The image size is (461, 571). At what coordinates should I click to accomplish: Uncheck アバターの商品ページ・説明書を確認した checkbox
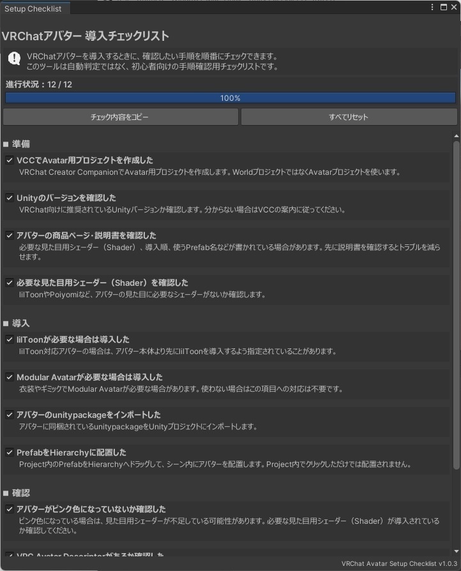[x=10, y=235]
